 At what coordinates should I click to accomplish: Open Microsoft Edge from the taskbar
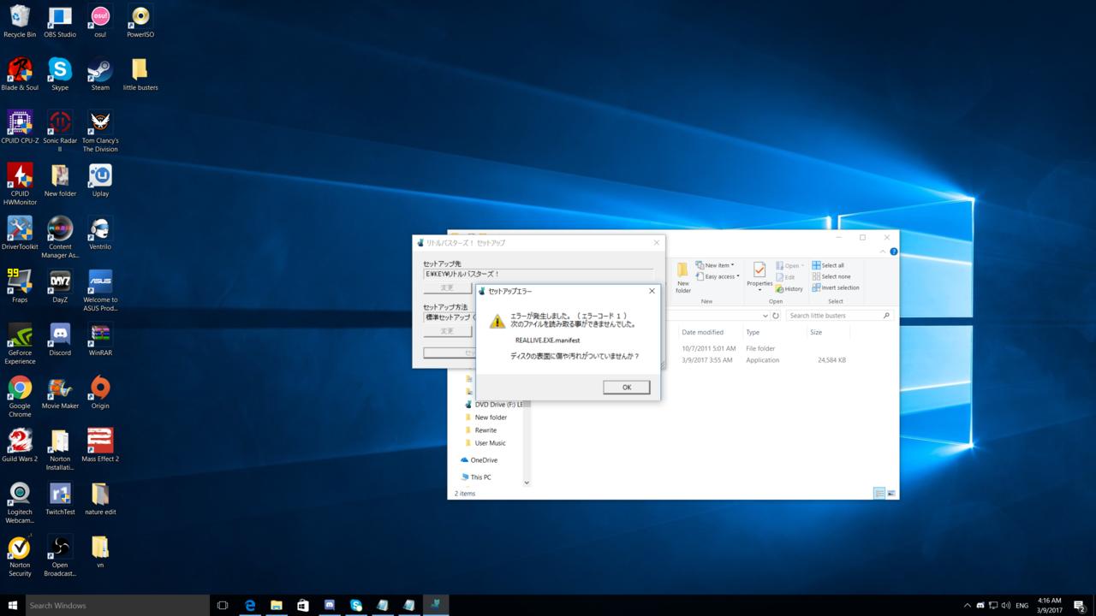coord(250,605)
